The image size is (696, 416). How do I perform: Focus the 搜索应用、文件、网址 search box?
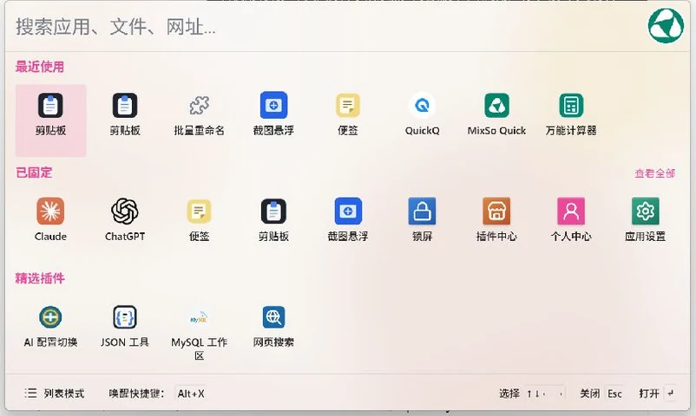pyautogui.click(x=328, y=27)
